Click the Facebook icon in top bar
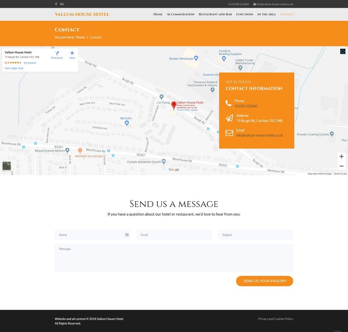Screen dimensions: 348x332 pyautogui.click(x=56, y=4)
